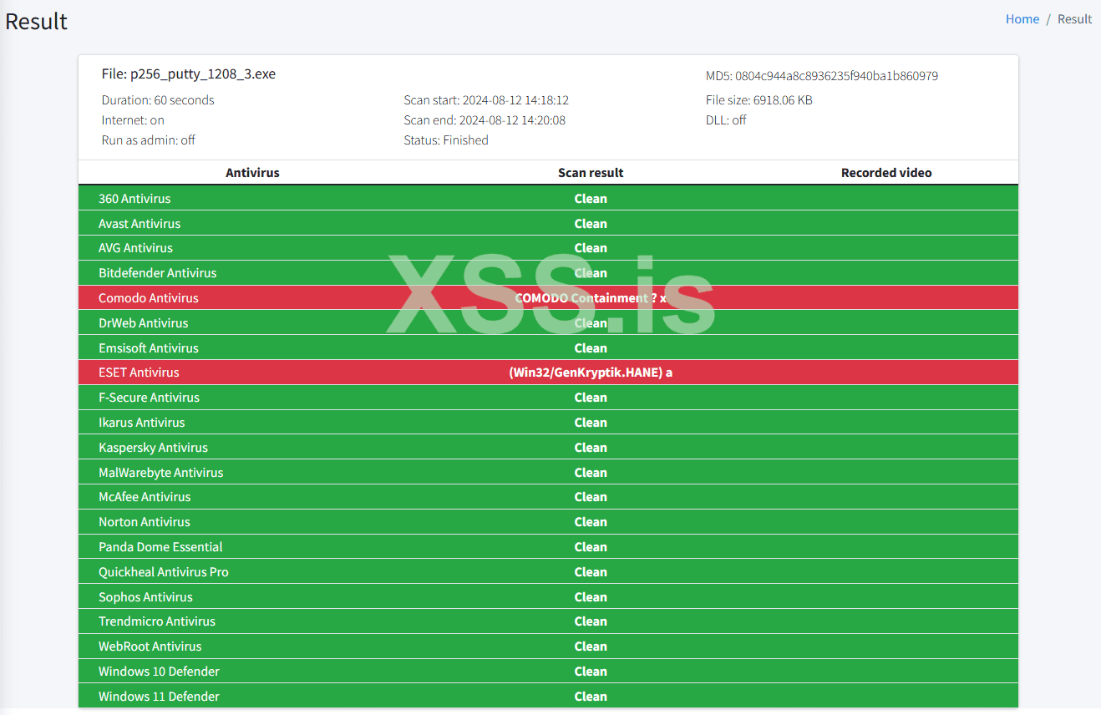
Task: Click the Status: Finished text
Action: [446, 140]
